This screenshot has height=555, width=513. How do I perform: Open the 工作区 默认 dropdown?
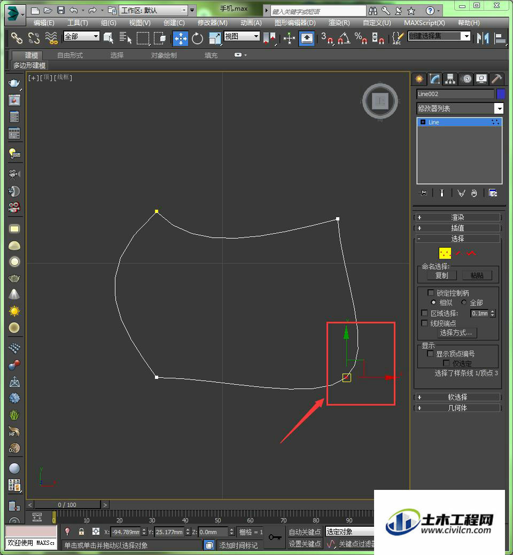pos(153,10)
